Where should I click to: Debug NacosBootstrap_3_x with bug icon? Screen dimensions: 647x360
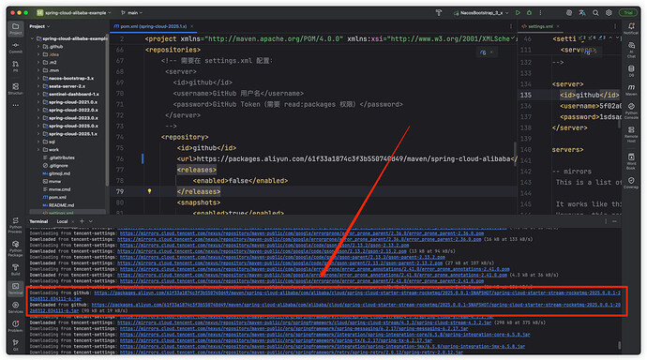pyautogui.click(x=530, y=13)
